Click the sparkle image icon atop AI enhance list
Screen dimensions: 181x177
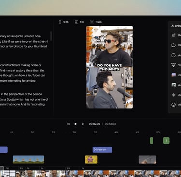(x=173, y=35)
